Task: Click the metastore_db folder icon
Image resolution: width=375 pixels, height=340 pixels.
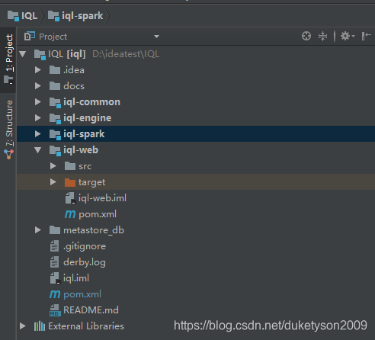Action: coord(55,230)
